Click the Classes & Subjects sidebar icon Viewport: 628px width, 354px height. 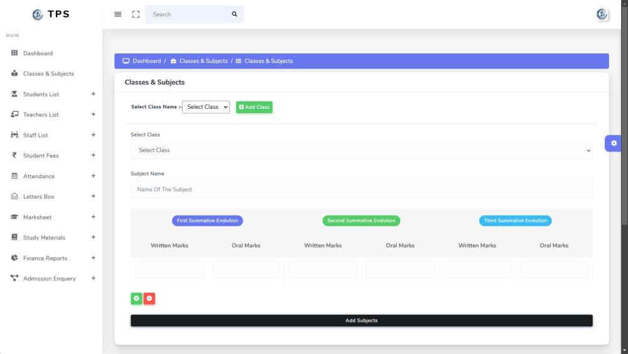click(x=14, y=74)
